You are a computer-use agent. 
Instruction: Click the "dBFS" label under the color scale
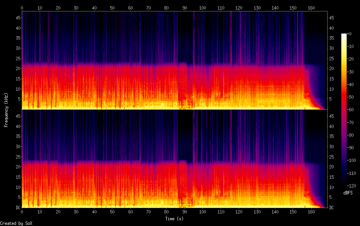[348, 193]
